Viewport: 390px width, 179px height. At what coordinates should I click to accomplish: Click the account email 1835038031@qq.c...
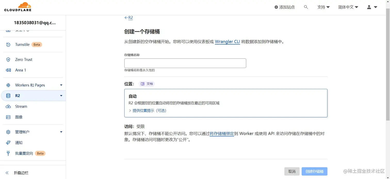point(35,23)
